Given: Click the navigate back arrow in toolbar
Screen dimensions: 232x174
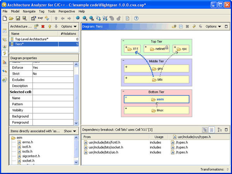Looking at the screenshot, I should [63, 18].
